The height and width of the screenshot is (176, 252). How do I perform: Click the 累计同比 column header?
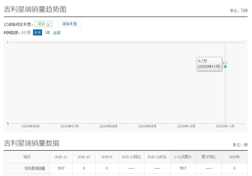click(209, 157)
